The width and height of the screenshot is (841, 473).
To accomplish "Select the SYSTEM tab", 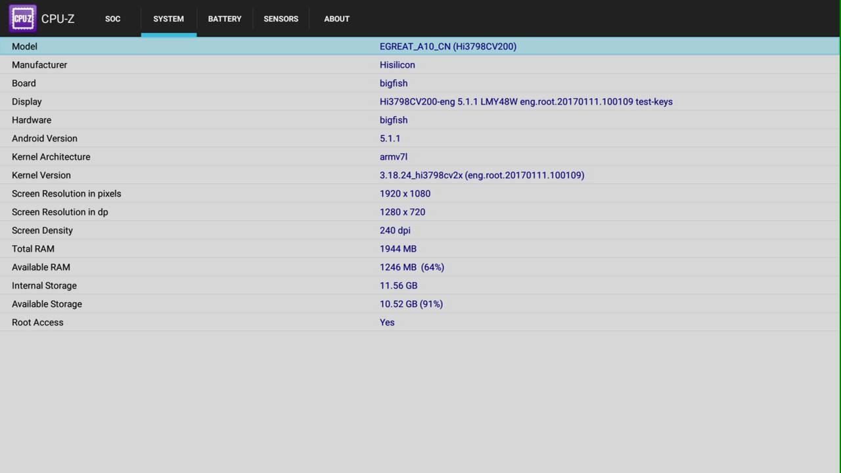I will pyautogui.click(x=169, y=18).
